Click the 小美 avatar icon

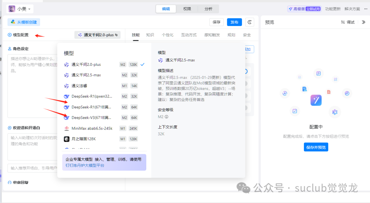12,9
